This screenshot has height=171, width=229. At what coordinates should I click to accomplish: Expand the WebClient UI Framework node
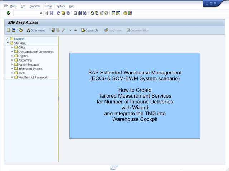click(x=12, y=77)
